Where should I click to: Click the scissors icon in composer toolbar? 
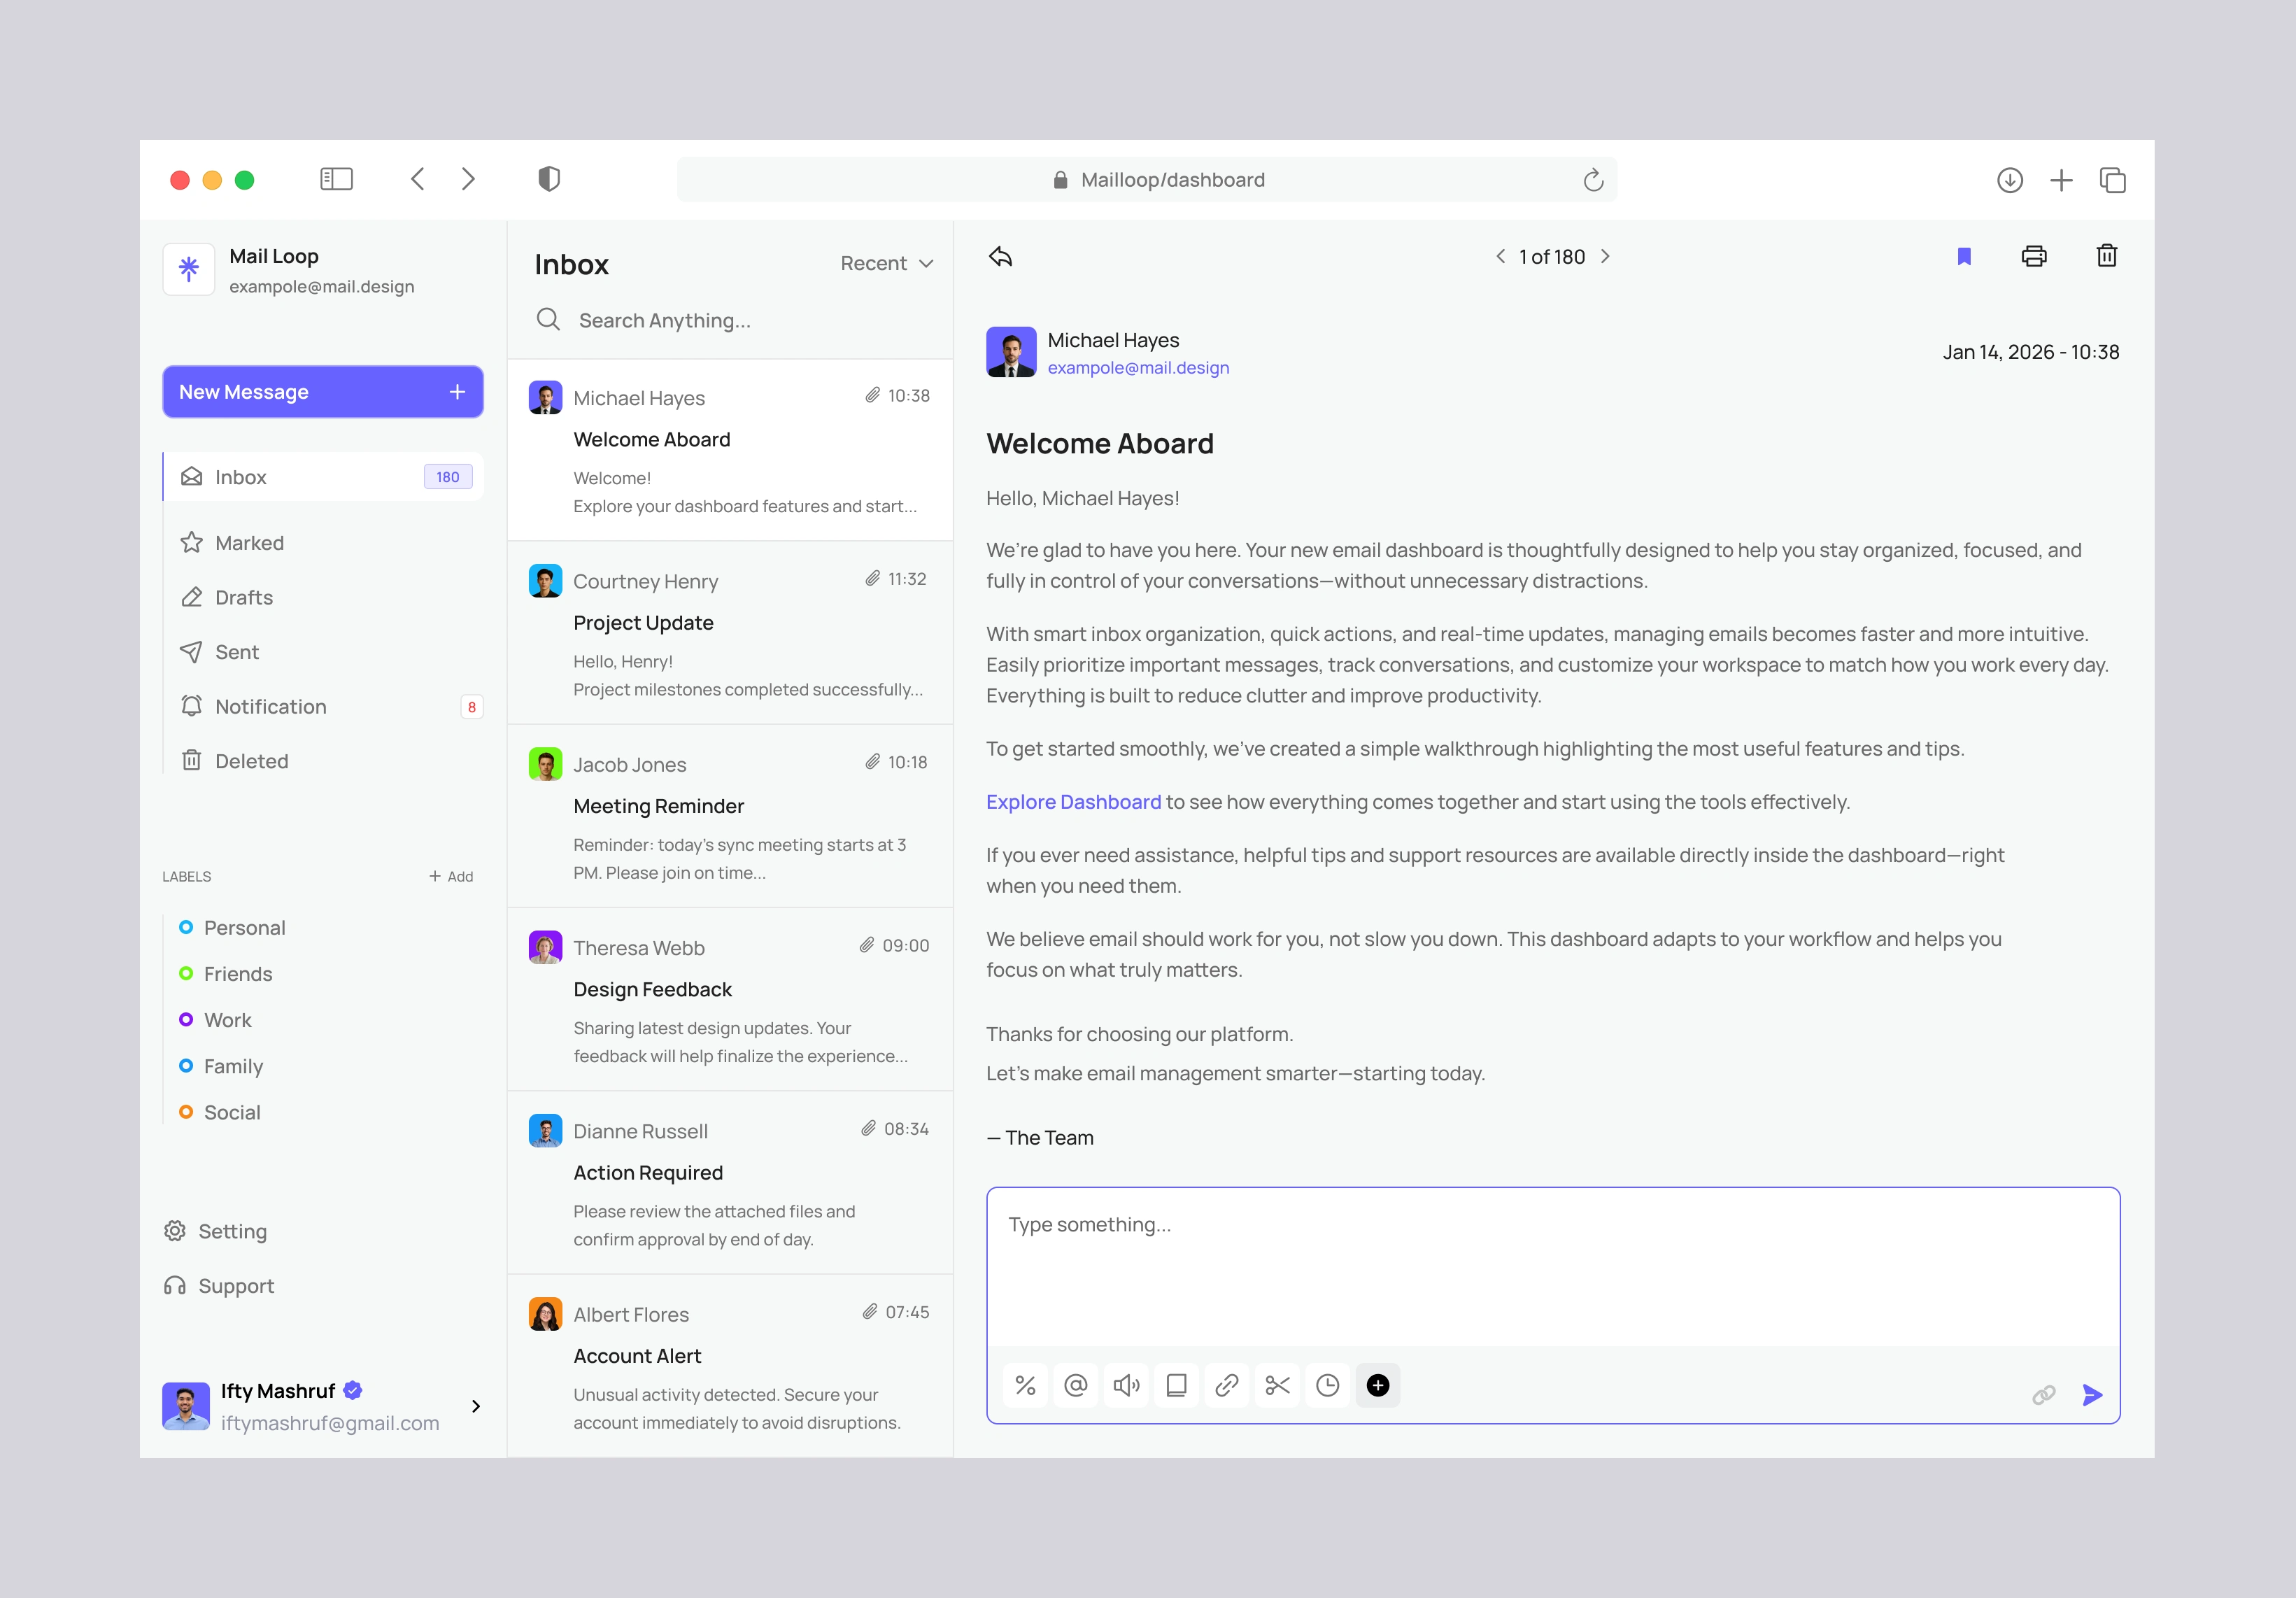(x=1277, y=1385)
